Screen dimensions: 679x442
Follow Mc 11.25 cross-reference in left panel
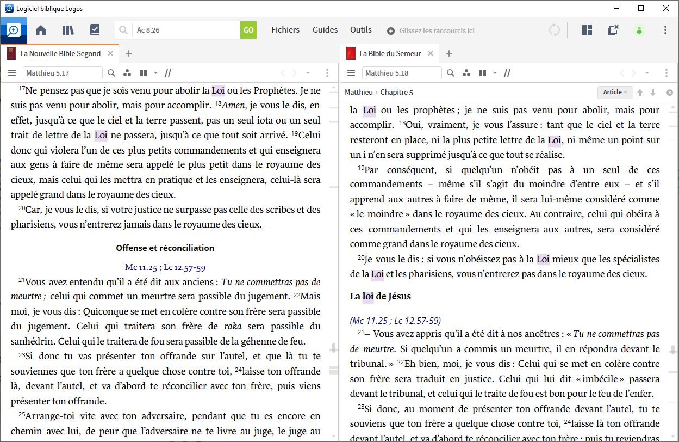140,267
